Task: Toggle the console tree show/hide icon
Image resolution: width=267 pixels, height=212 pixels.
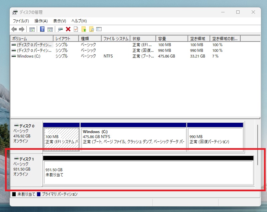Action: (32, 29)
